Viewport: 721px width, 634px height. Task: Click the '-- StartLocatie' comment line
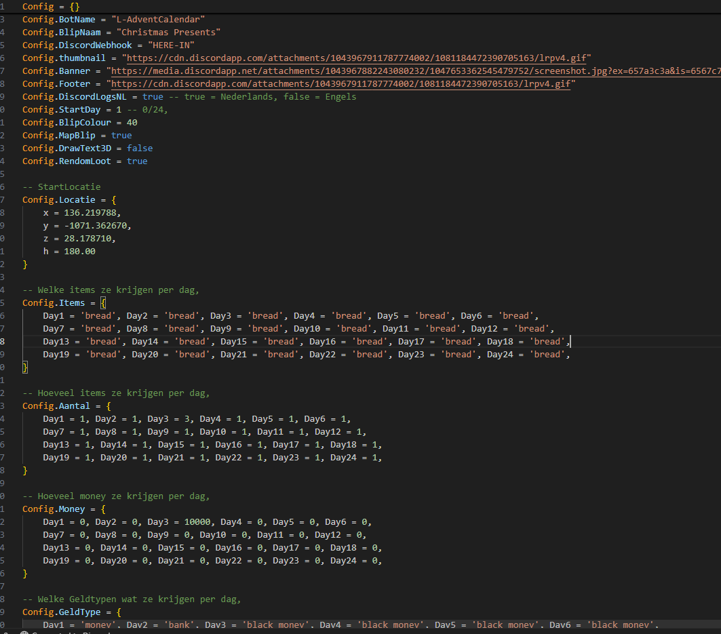62,186
